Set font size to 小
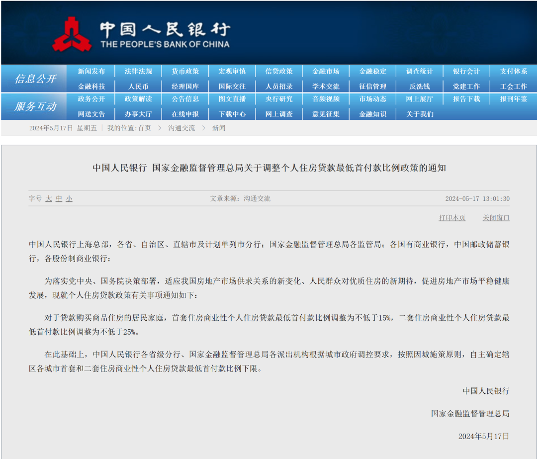The width and height of the screenshot is (537, 459). tap(69, 199)
